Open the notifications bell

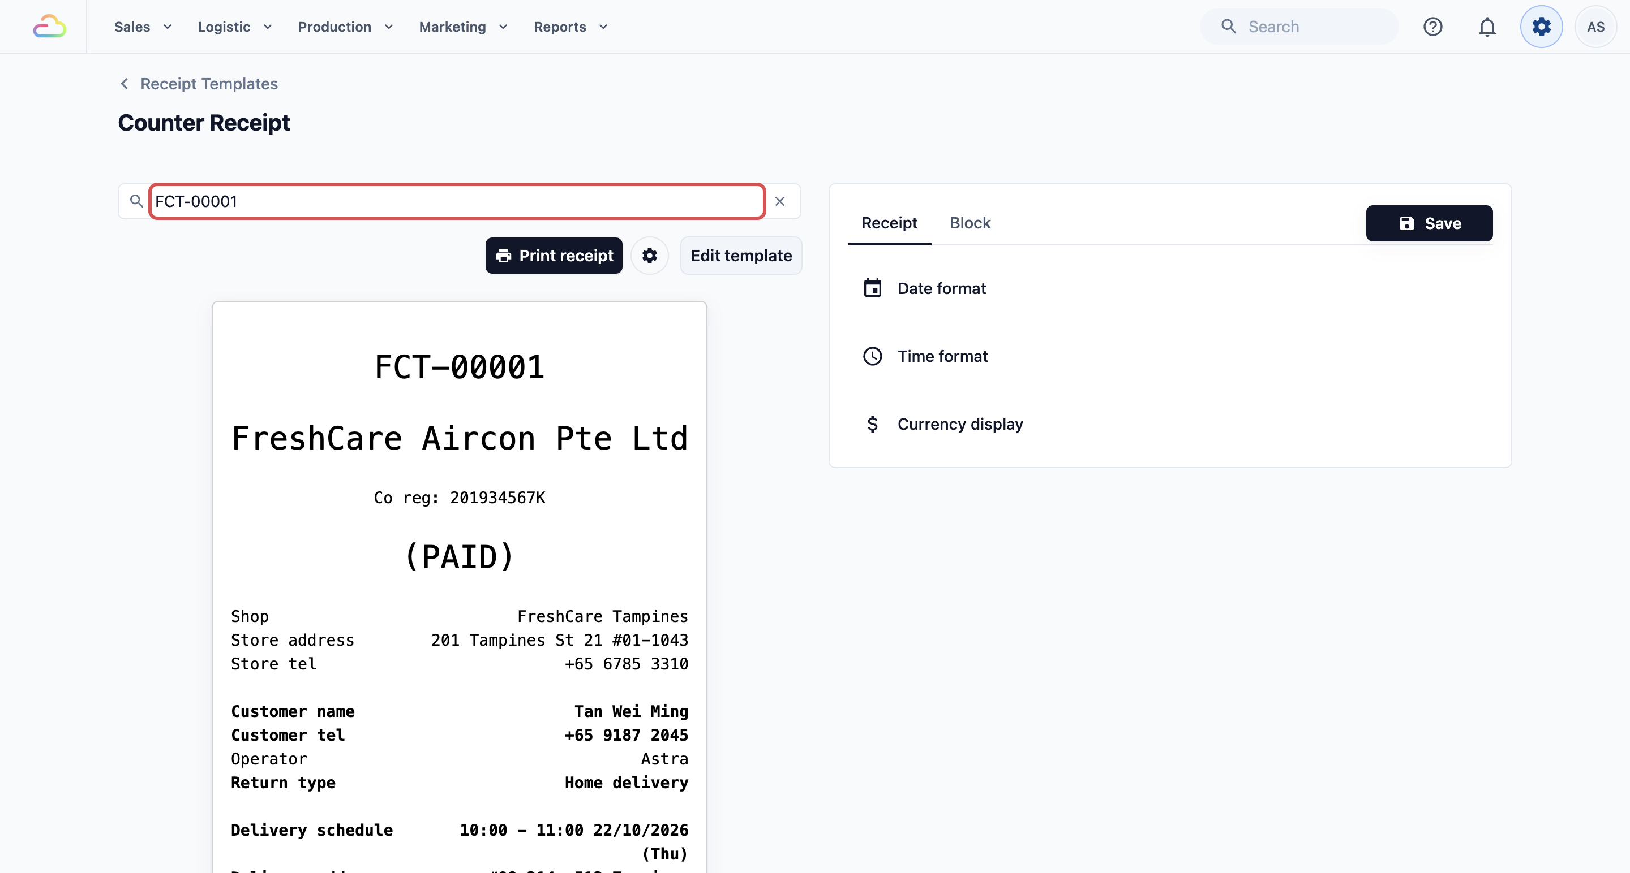click(1487, 27)
